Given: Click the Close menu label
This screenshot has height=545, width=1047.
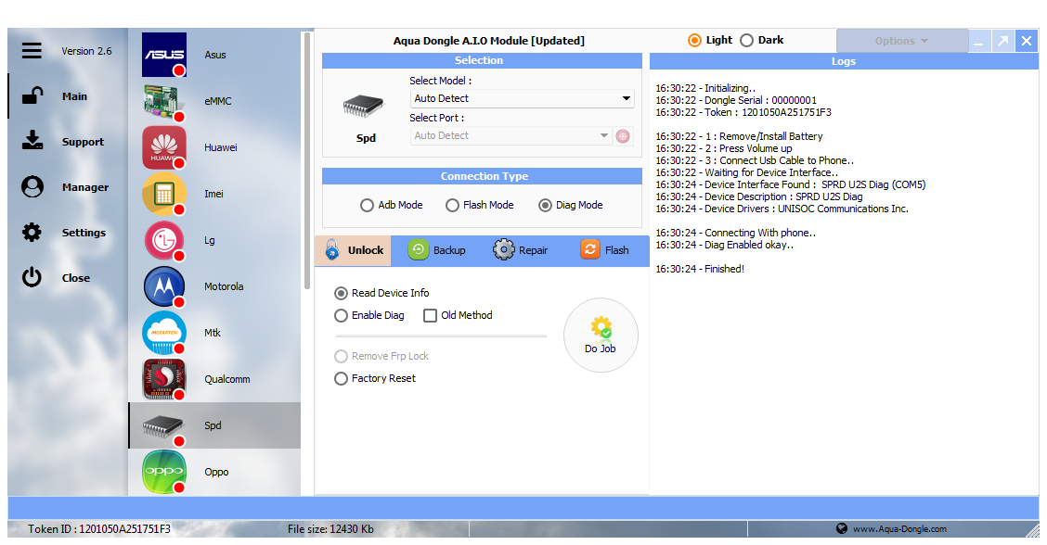Looking at the screenshot, I should pos(75,278).
